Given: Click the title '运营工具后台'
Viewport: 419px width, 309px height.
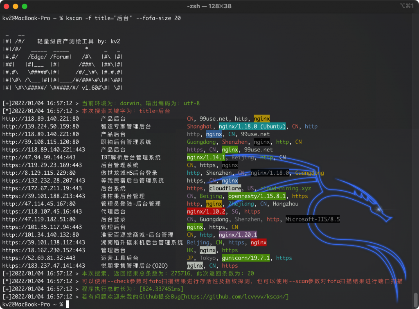Looking at the screenshot, I should (120, 258).
